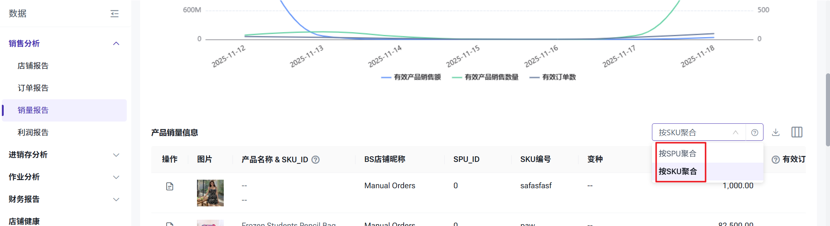Toggle 有效订单数 legend series
This screenshot has height=226, width=830.
point(553,77)
